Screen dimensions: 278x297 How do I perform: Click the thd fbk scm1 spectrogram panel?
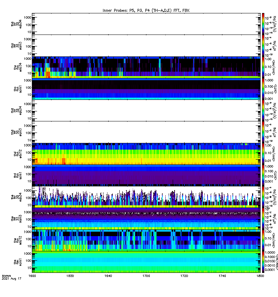146,175
